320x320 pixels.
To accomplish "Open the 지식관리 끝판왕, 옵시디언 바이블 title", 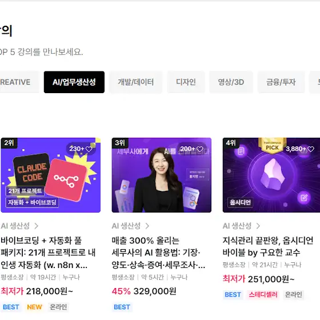I will [x=268, y=246].
